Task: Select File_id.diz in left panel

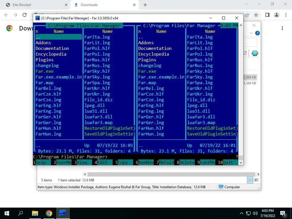Action: coord(98,100)
